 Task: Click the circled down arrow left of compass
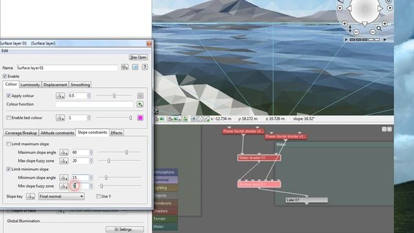[340, 8]
